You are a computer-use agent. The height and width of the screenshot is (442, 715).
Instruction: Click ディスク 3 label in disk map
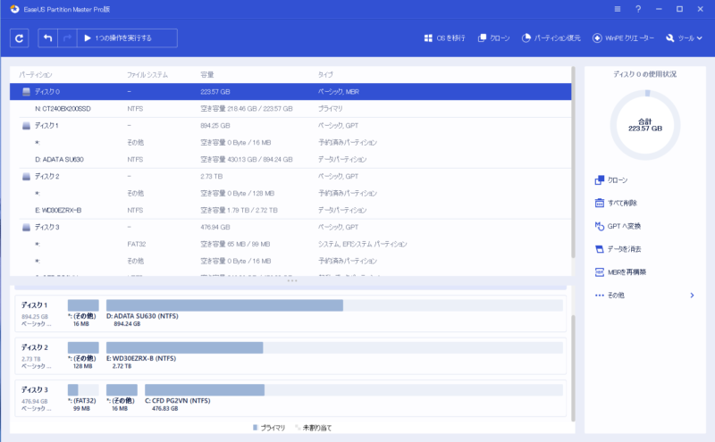tap(34, 390)
